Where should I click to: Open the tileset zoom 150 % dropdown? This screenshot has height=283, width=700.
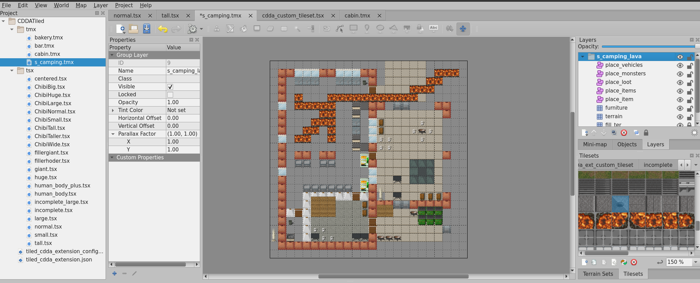pos(696,262)
